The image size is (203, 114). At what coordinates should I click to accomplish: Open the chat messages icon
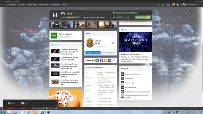178,5
